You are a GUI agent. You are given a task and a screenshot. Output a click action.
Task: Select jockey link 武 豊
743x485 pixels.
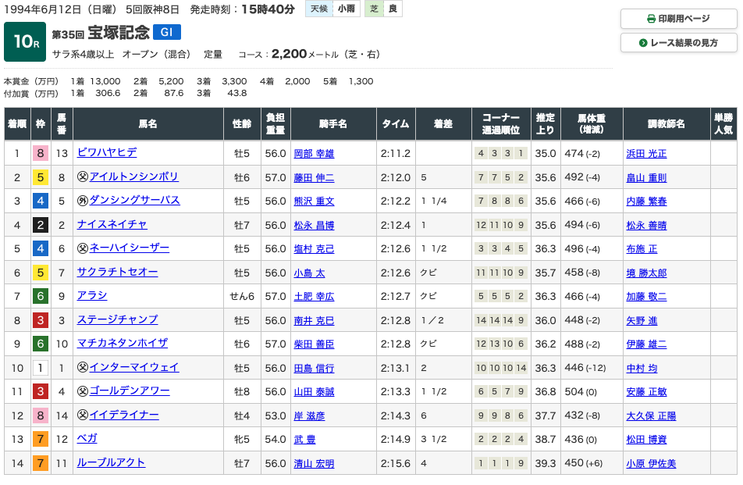(x=305, y=440)
